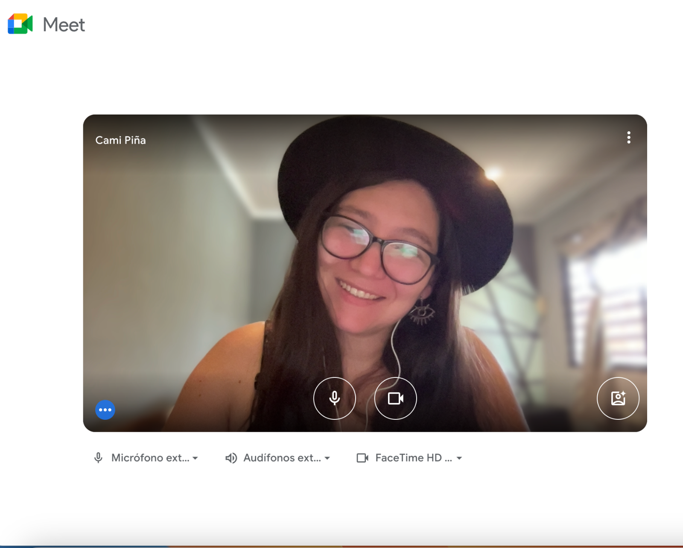The width and height of the screenshot is (683, 548).
Task: Click the small microphone icon below video
Action: tap(98, 458)
